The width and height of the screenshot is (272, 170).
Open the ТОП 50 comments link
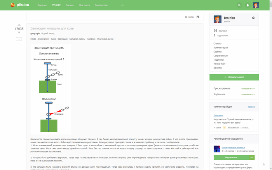[x=251, y=107]
